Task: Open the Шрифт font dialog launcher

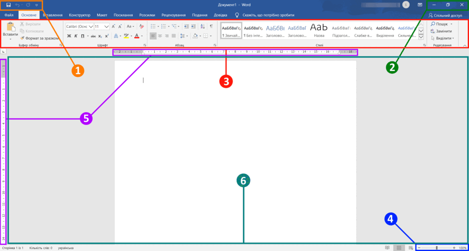Action: 145,45
